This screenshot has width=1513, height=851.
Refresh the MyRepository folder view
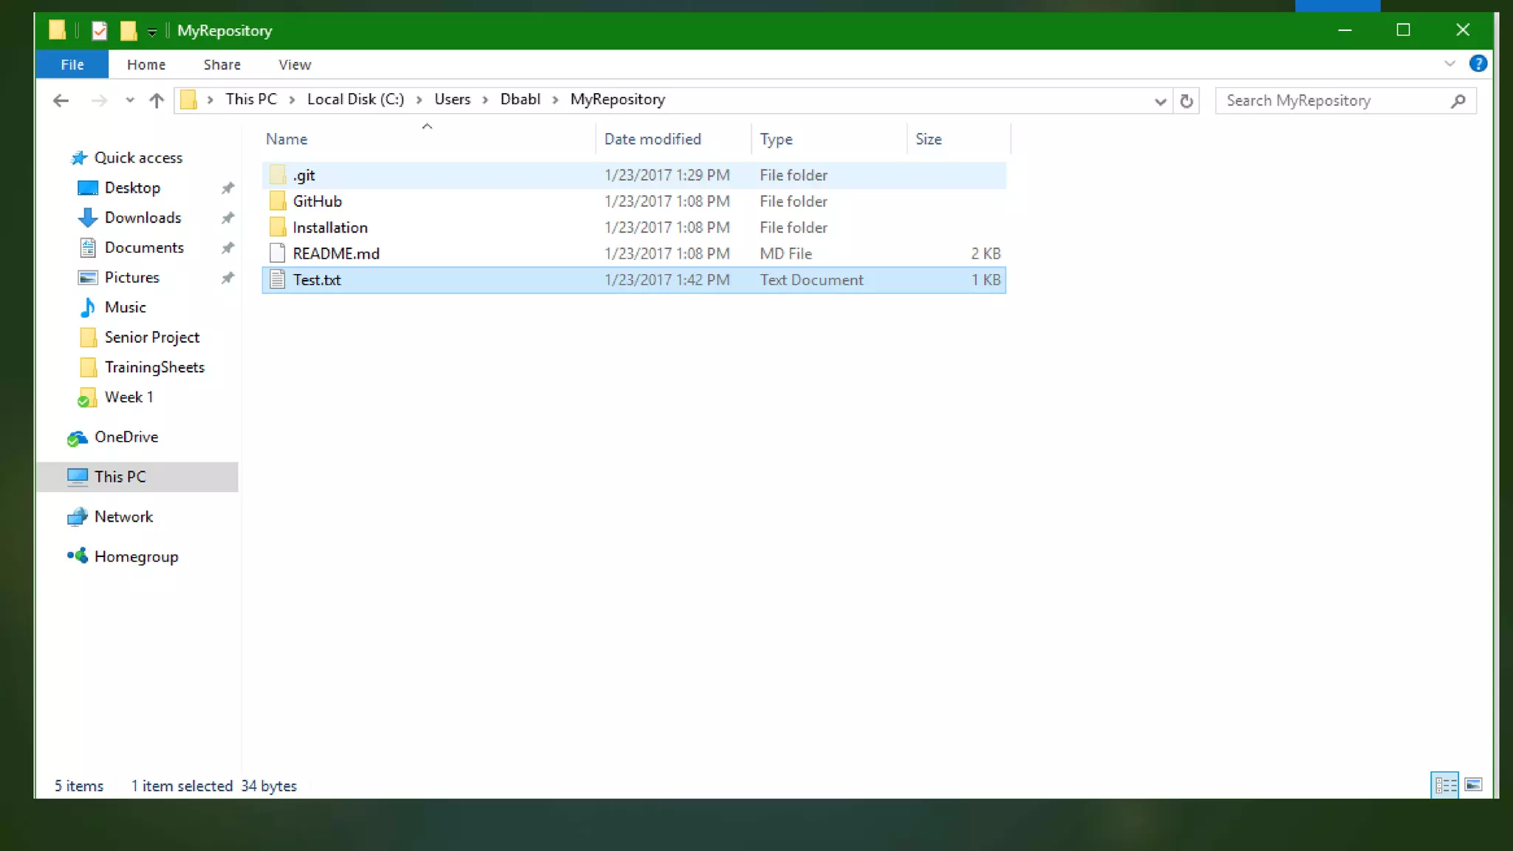(x=1186, y=100)
